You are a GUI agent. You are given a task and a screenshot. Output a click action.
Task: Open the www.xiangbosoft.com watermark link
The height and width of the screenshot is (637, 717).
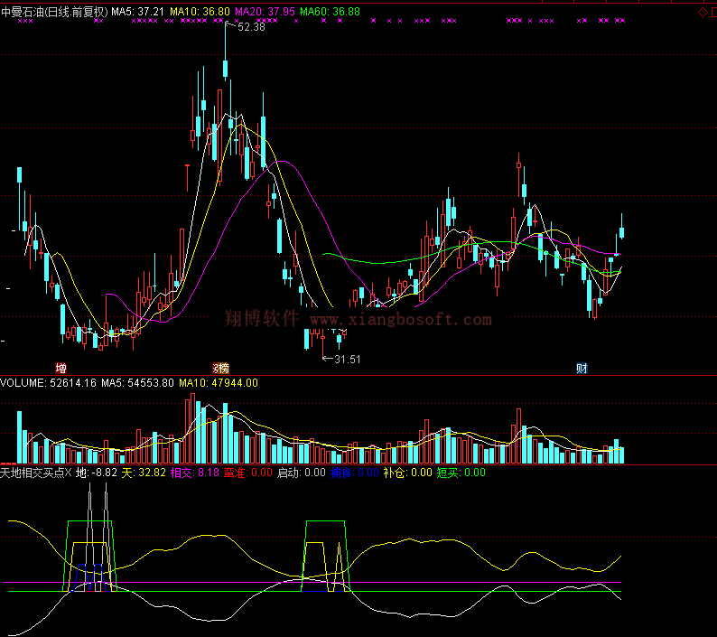coord(401,320)
